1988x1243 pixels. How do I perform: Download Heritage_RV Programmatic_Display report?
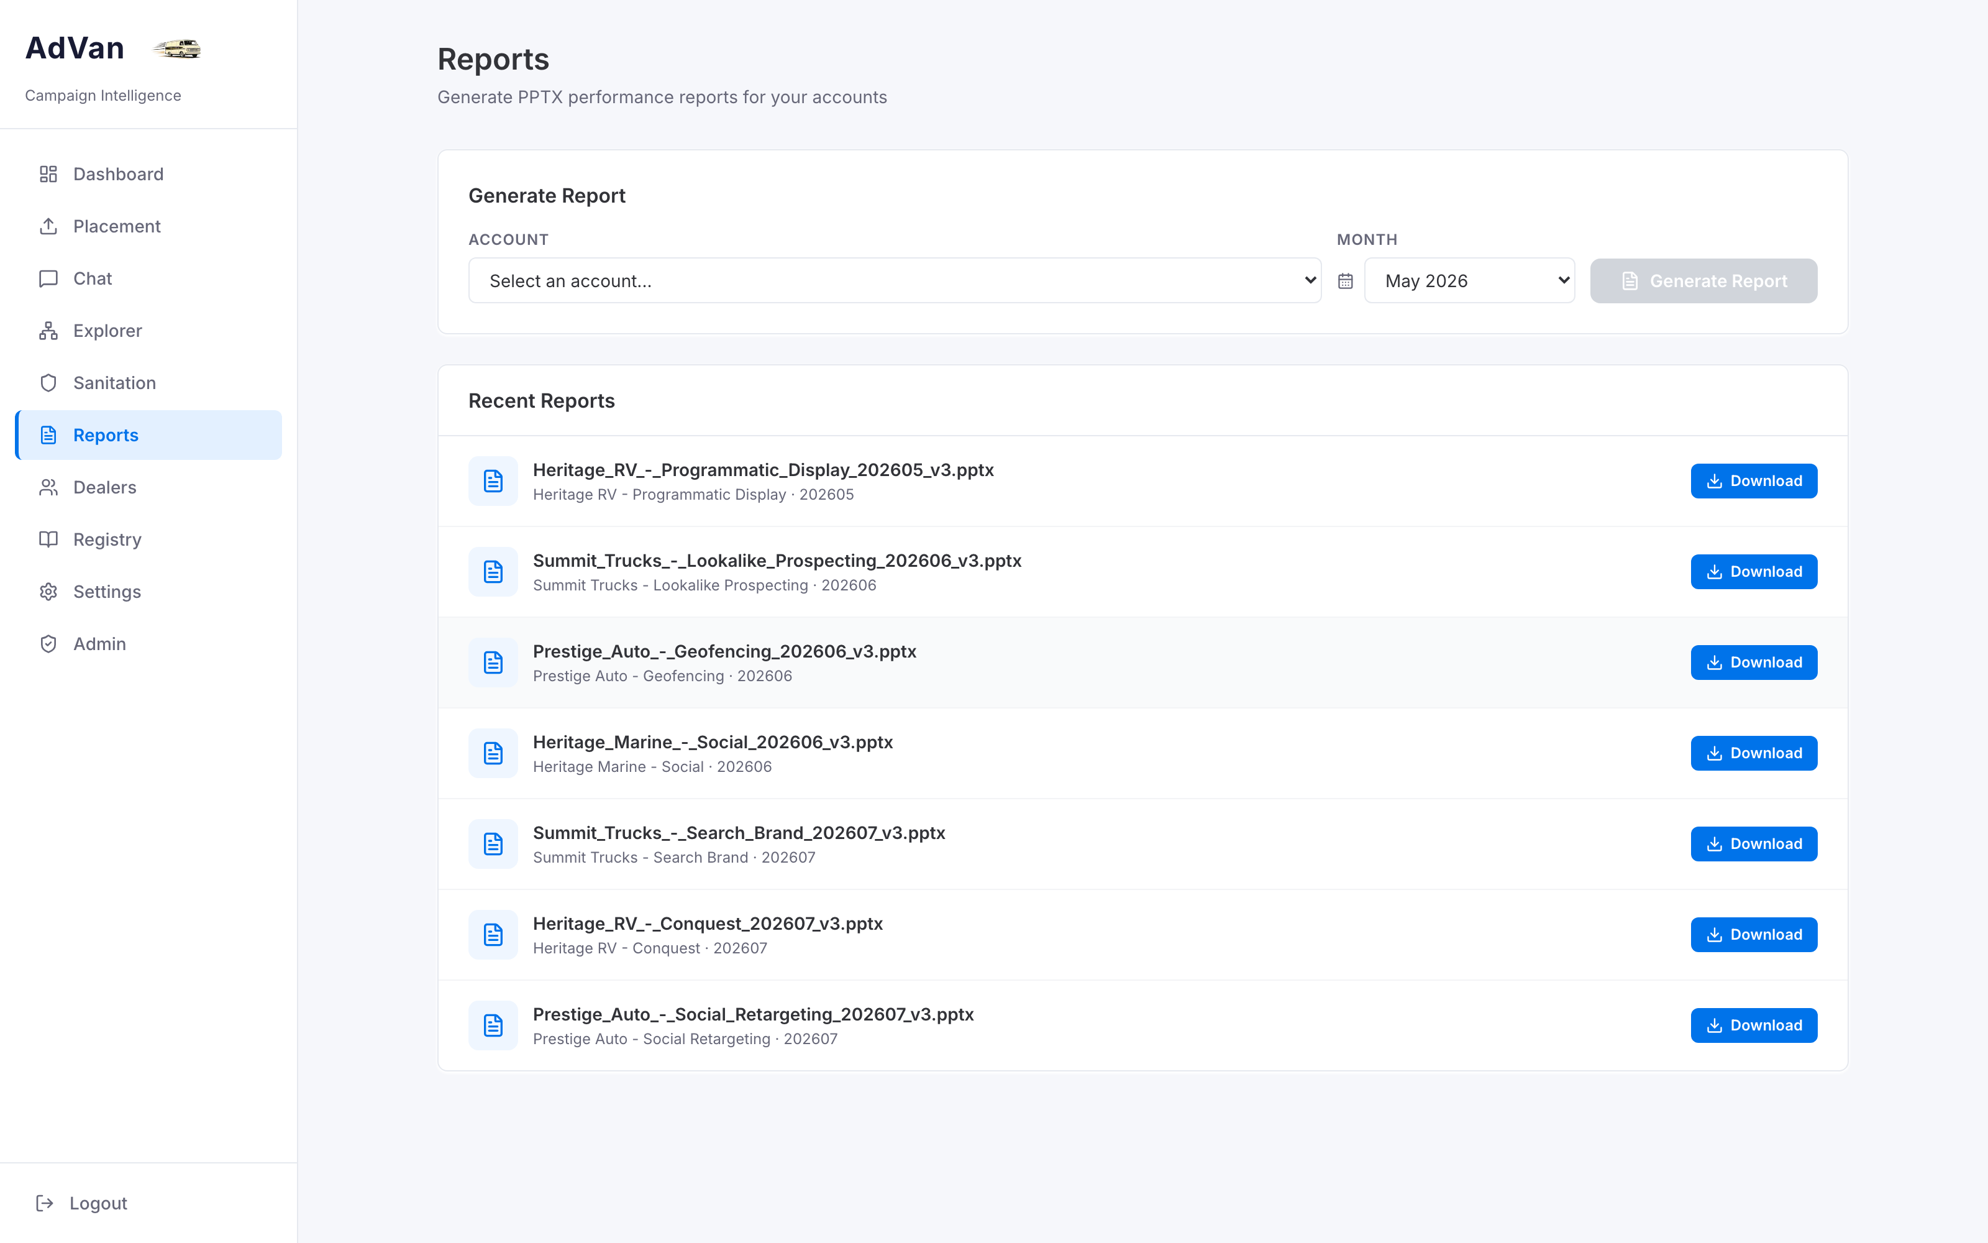(1754, 481)
